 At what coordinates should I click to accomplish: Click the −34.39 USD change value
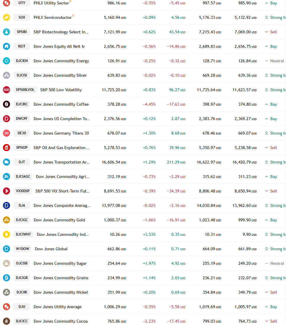click(176, 191)
